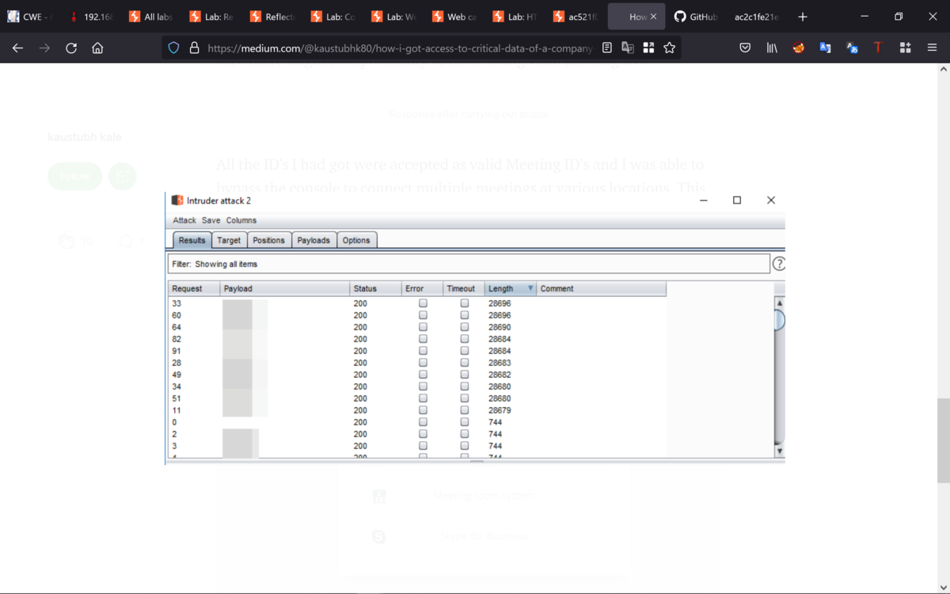Close the current 'How' tab

pos(653,17)
